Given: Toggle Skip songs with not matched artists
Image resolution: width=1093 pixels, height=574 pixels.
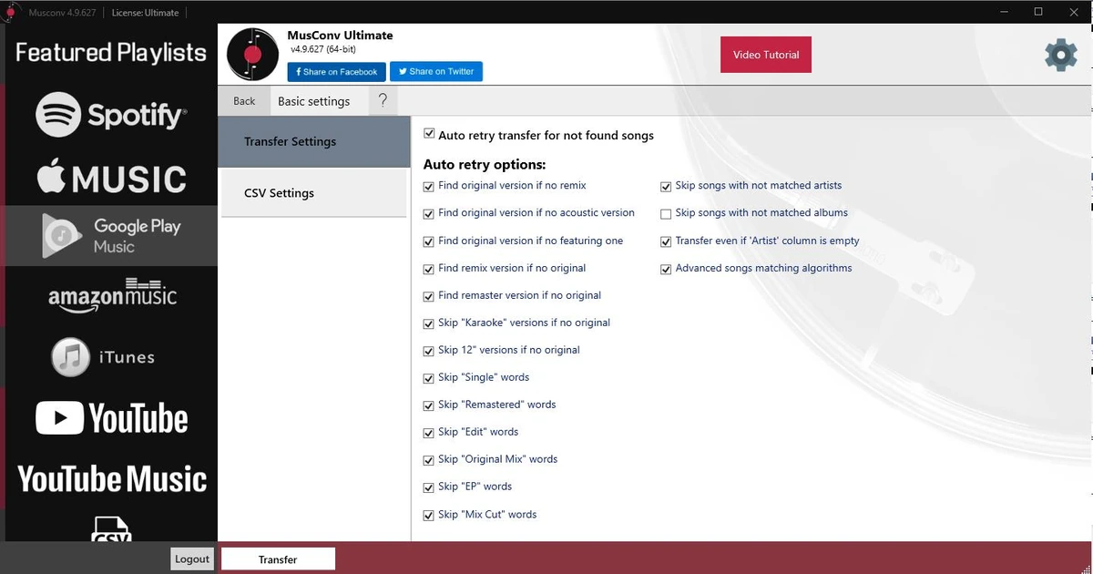Looking at the screenshot, I should (x=666, y=186).
